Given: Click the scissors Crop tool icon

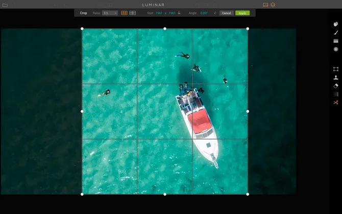Looking at the screenshot, I should [336, 103].
